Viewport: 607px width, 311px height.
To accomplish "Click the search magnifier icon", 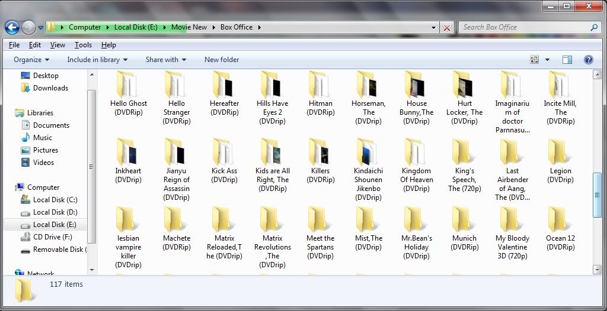I will coord(594,27).
